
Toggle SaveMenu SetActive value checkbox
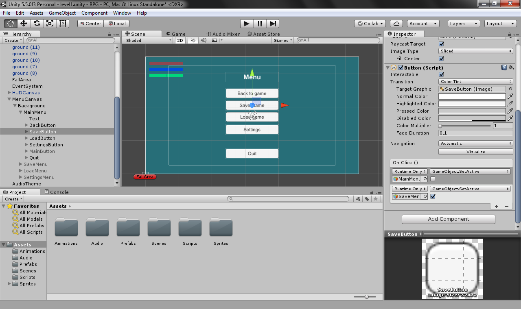point(433,196)
